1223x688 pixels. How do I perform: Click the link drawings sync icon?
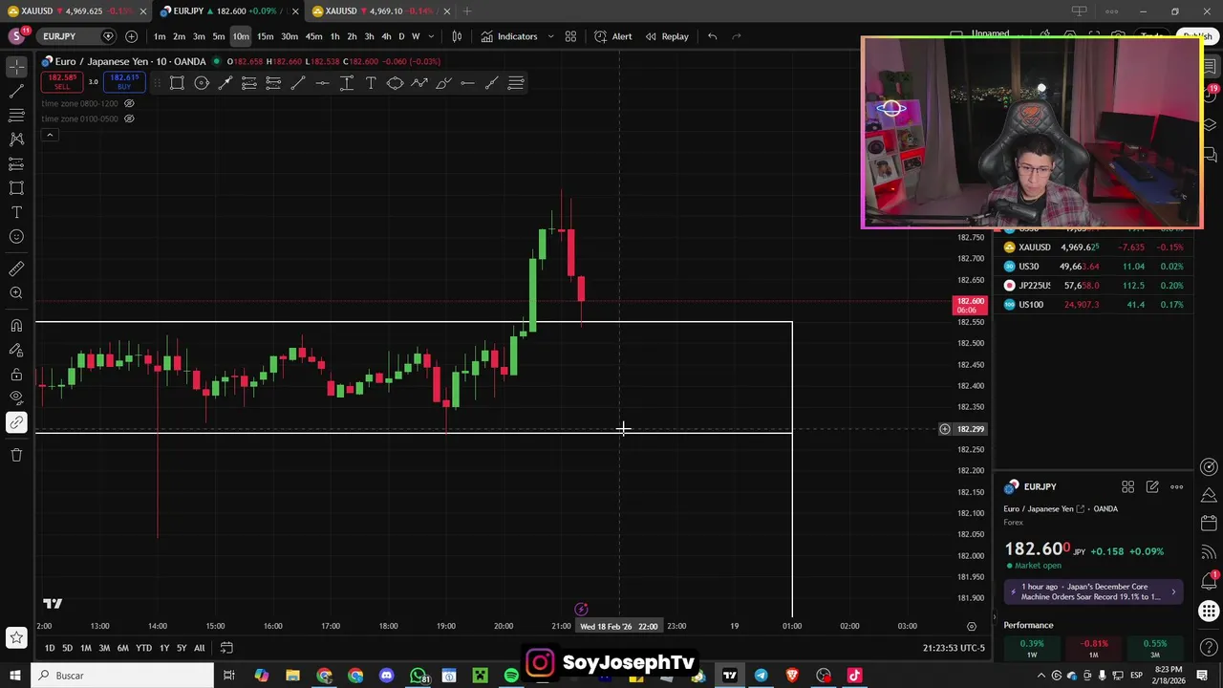(16, 422)
